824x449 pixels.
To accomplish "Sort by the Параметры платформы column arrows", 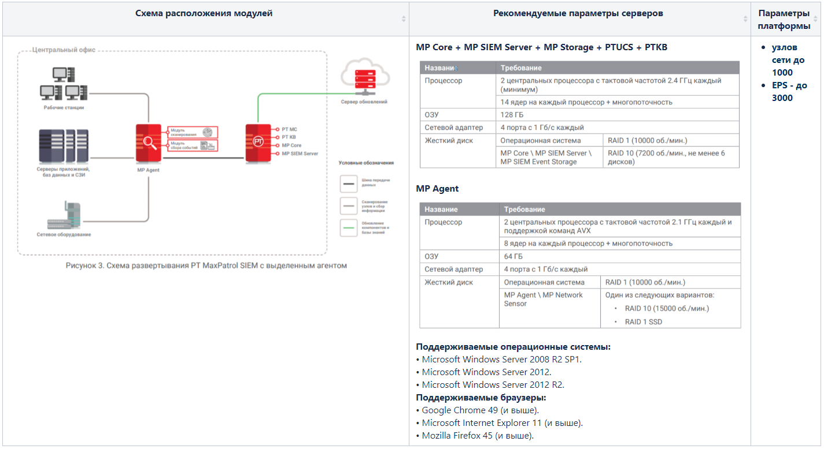I will pos(816,19).
